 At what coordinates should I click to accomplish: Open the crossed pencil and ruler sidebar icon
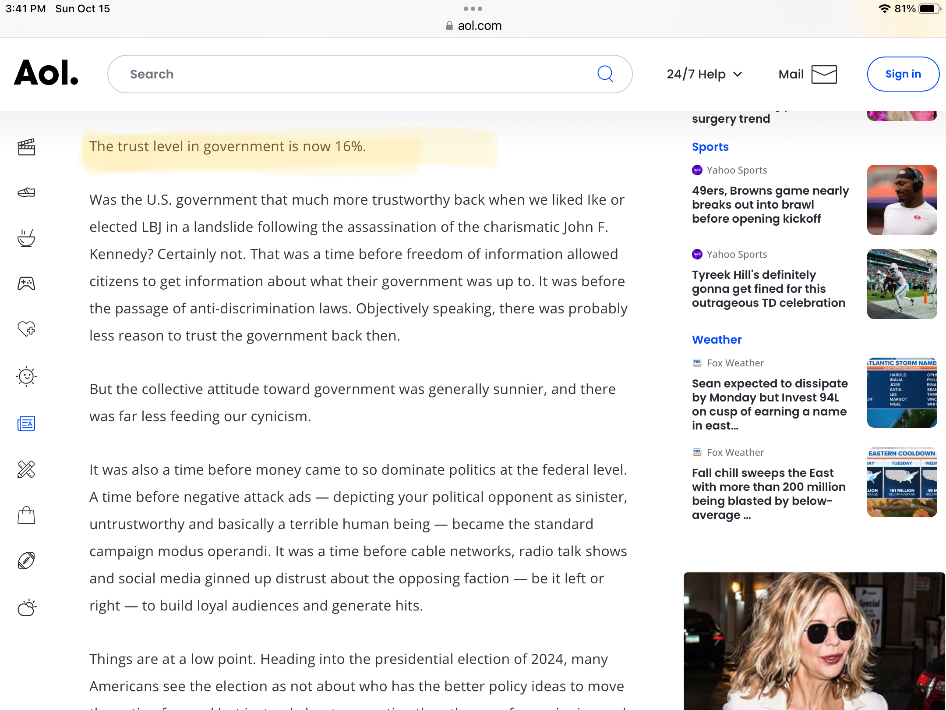point(26,469)
